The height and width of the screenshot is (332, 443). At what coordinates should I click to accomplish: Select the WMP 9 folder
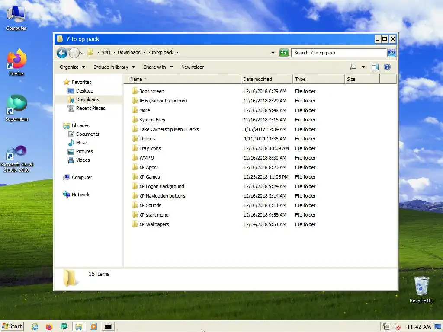click(x=146, y=158)
